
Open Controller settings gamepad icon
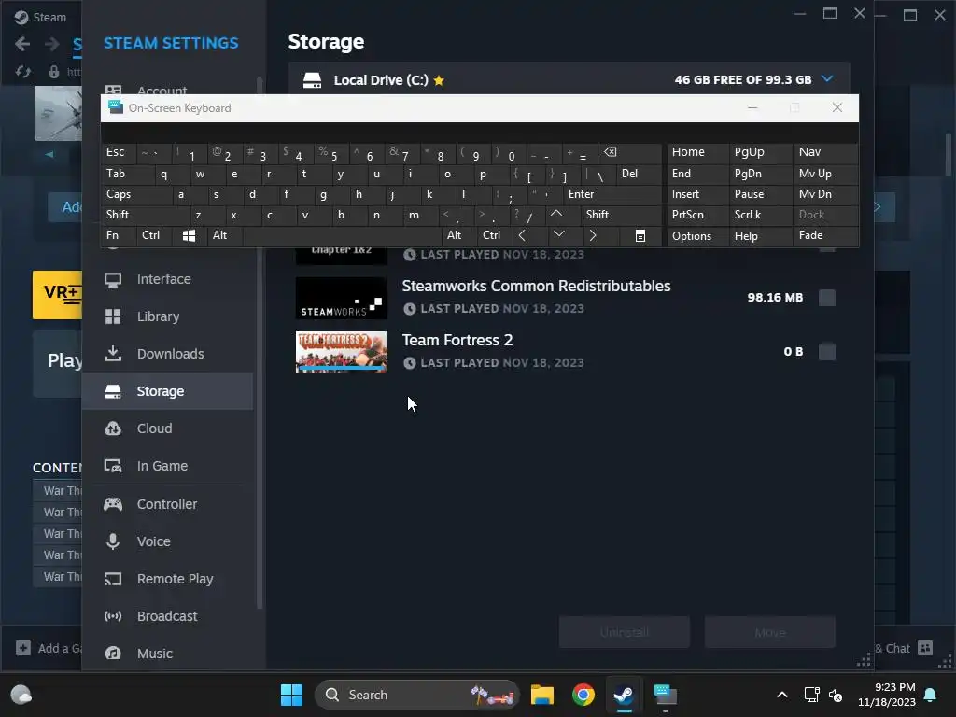point(113,504)
